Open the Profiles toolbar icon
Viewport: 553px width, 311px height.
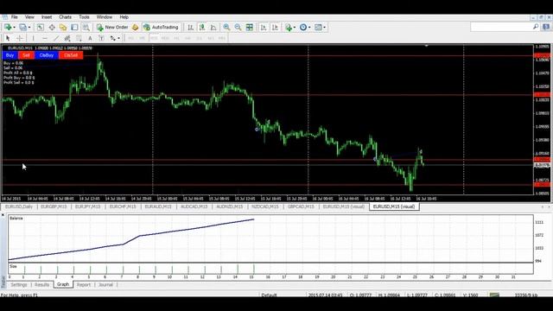tap(22, 27)
